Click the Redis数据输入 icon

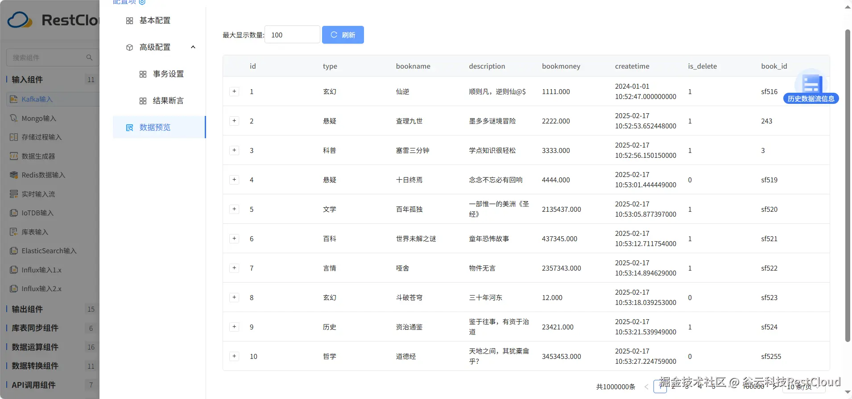[x=14, y=175]
